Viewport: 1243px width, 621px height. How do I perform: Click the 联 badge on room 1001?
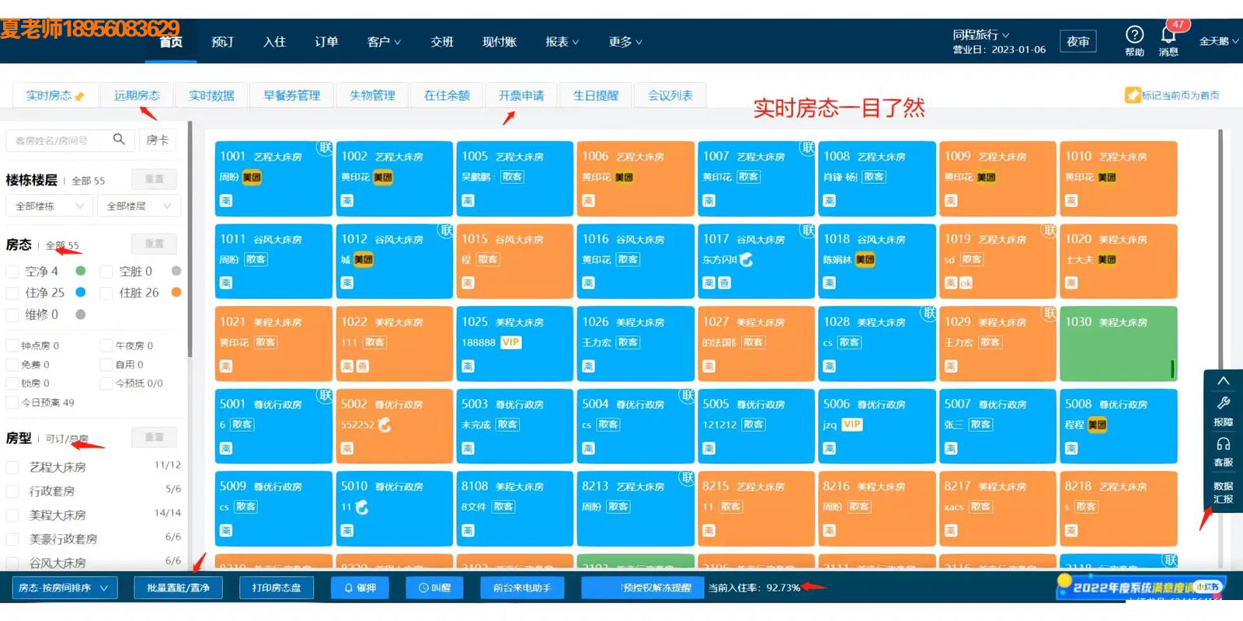point(325,147)
